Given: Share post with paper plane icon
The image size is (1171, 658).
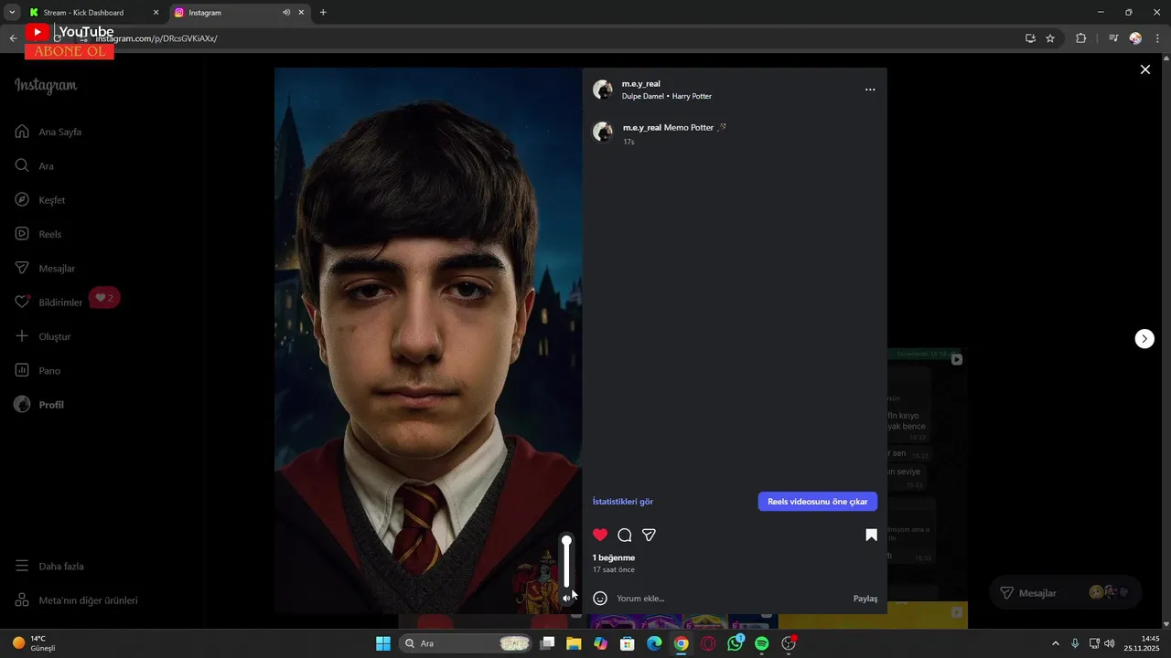Looking at the screenshot, I should (649, 536).
